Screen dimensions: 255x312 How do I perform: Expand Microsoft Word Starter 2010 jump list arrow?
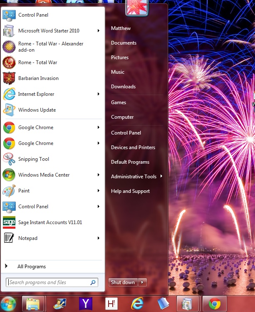(x=99, y=31)
